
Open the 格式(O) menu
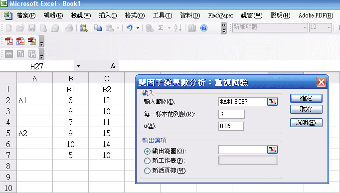[x=135, y=15]
